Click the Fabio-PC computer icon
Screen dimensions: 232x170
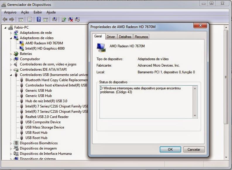click(10, 27)
